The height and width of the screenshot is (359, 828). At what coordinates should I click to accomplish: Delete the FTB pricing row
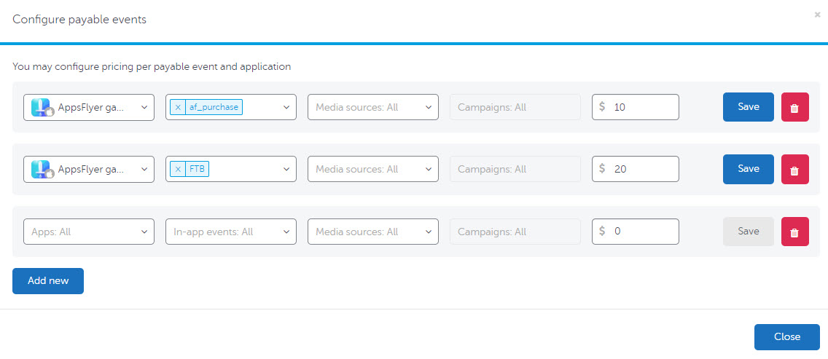point(794,169)
